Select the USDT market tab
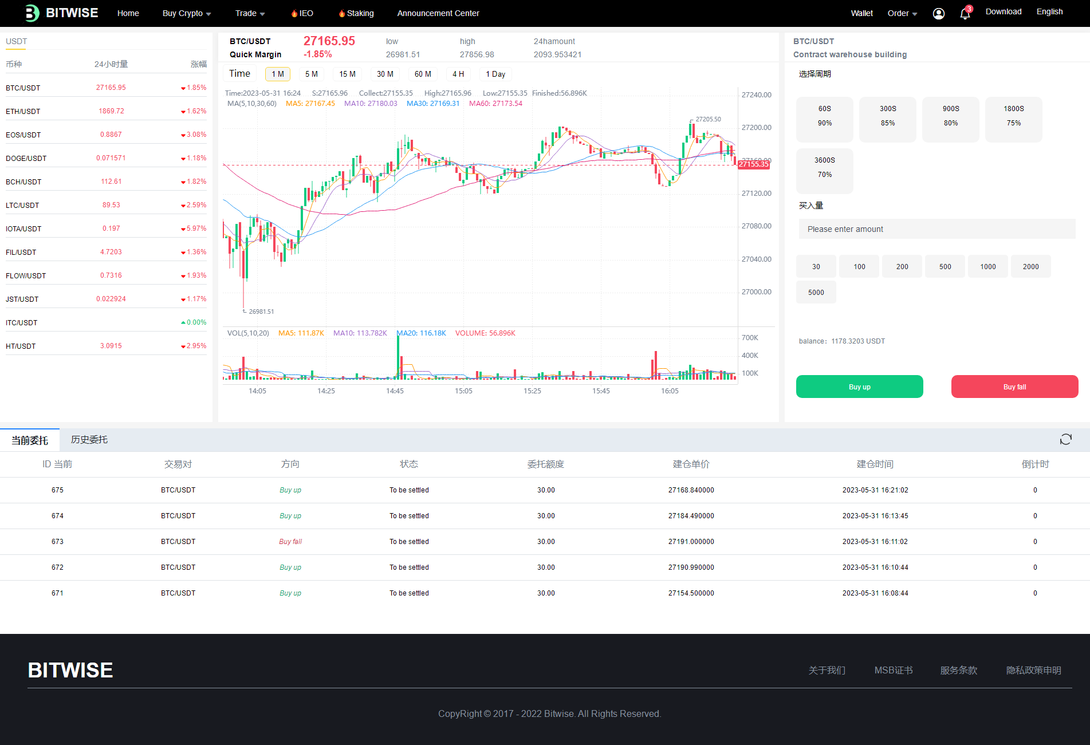The width and height of the screenshot is (1090, 745). pos(16,41)
